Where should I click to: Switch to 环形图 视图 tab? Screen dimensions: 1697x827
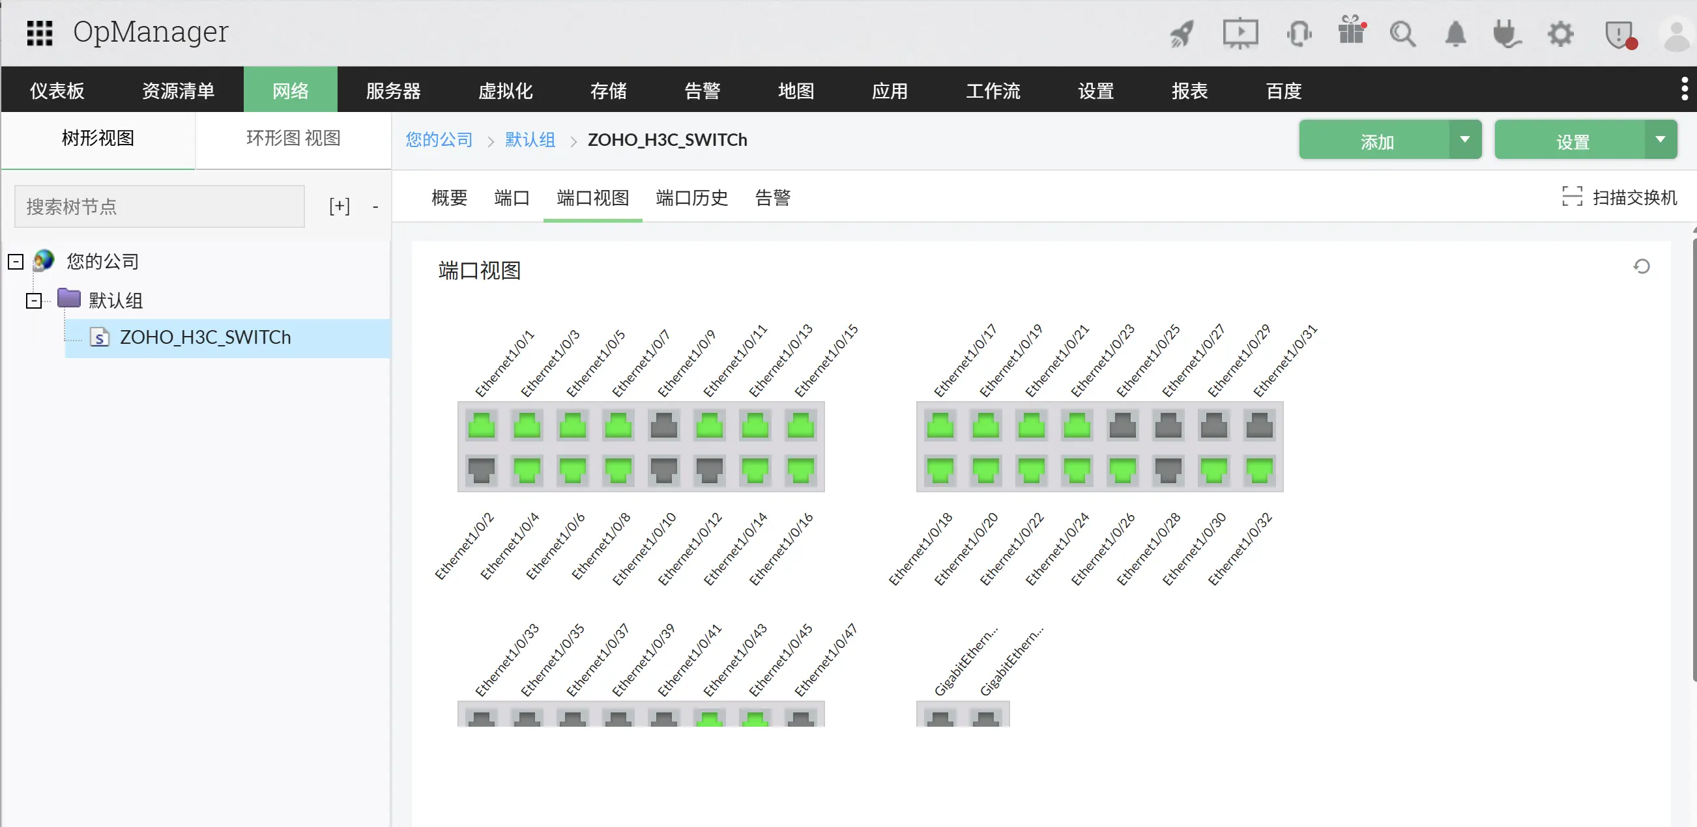click(x=293, y=138)
